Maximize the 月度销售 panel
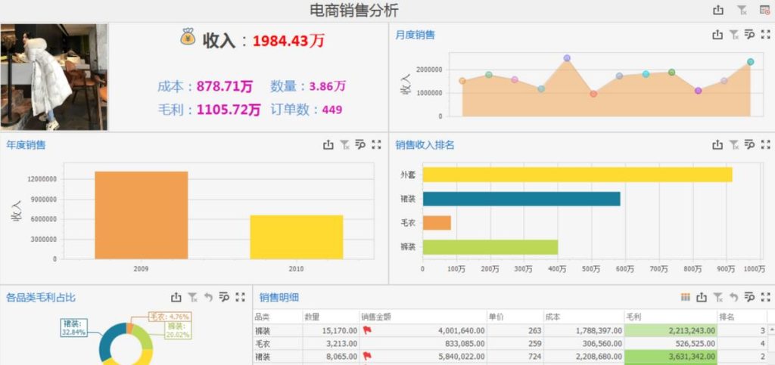The image size is (775, 365). (x=766, y=35)
